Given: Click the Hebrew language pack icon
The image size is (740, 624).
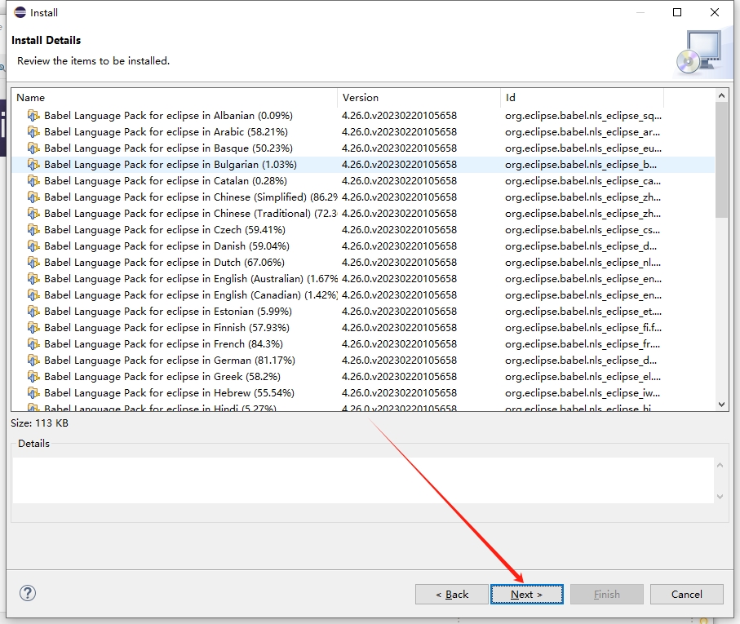Looking at the screenshot, I should pyautogui.click(x=33, y=393).
